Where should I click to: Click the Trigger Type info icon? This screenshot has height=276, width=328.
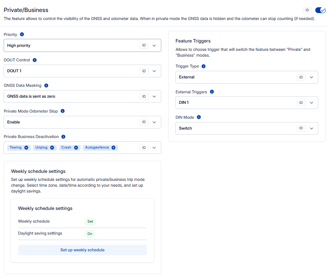[x=203, y=66]
